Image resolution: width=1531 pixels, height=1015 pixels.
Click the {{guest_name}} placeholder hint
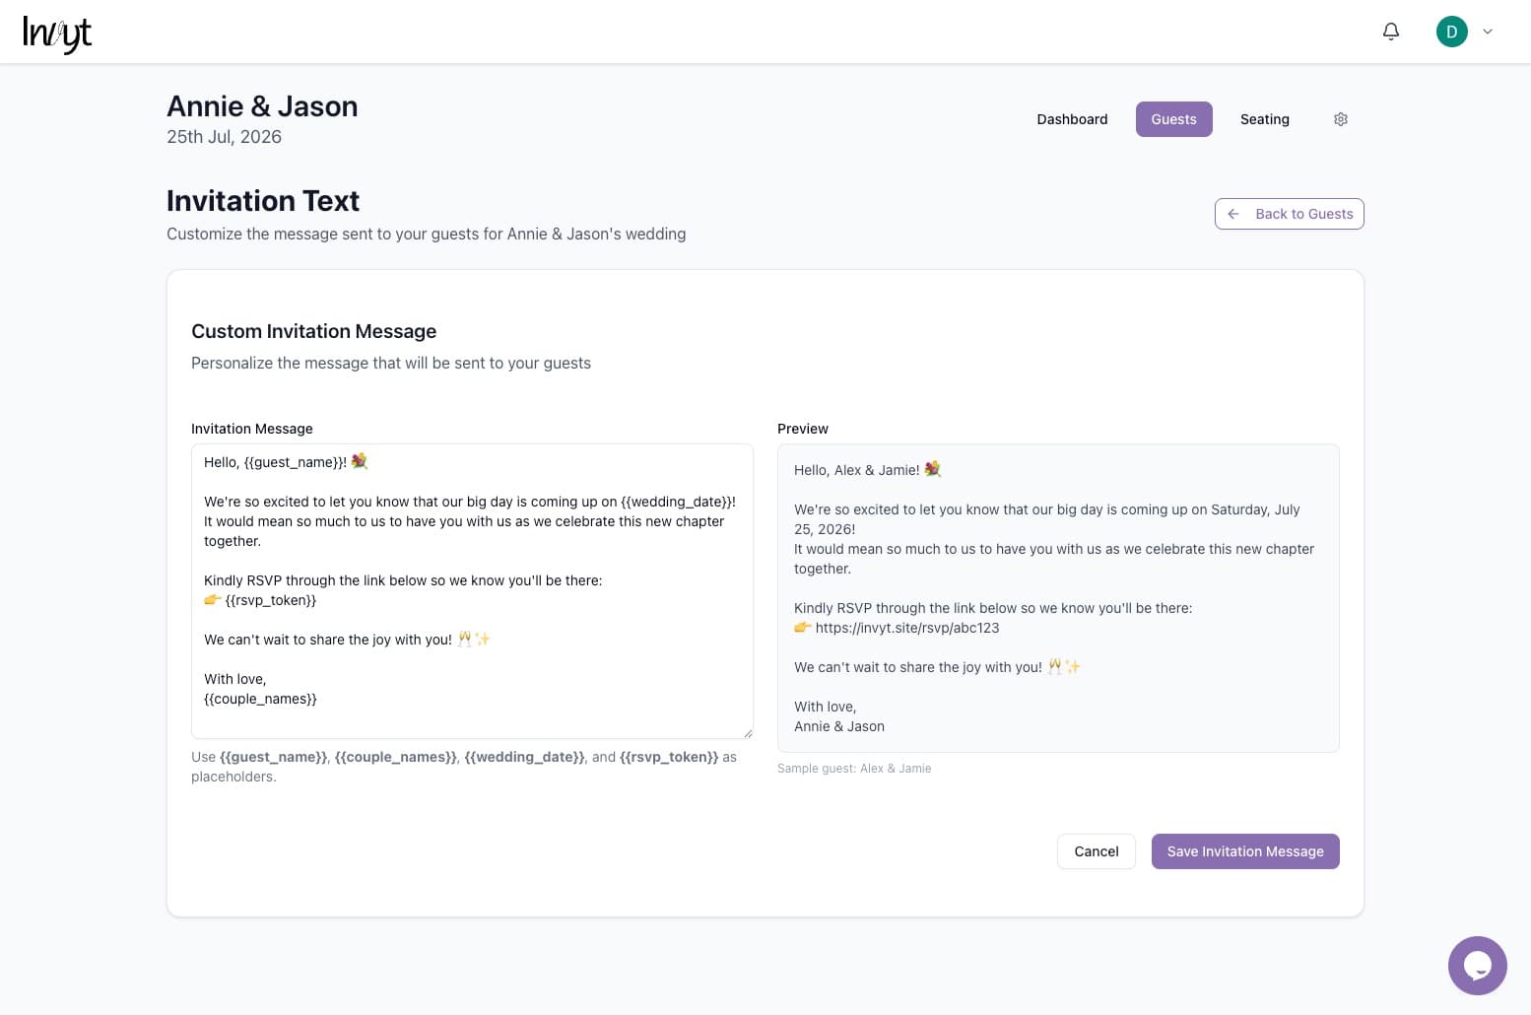point(273,757)
